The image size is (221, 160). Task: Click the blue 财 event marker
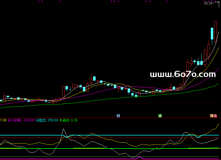118,116
